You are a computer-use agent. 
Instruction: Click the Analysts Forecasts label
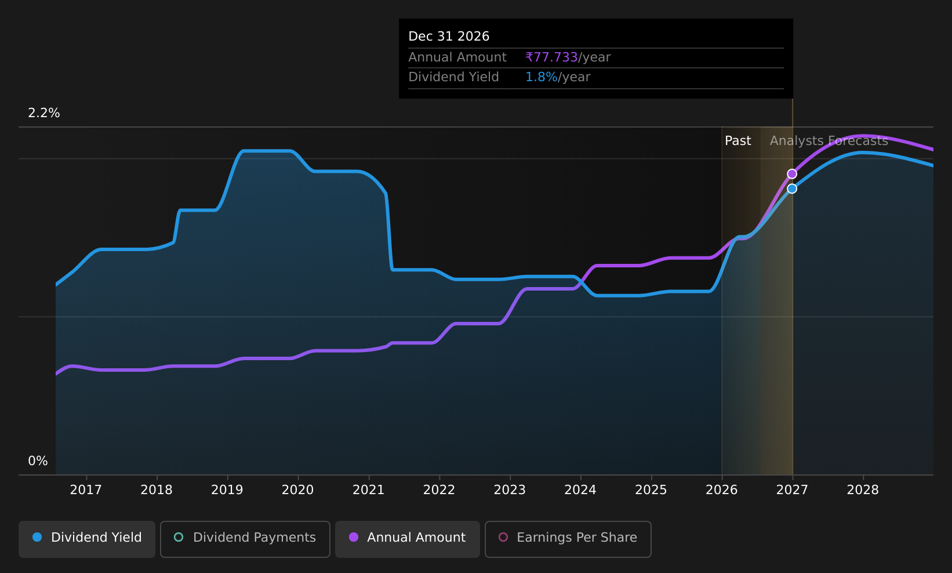tap(829, 141)
